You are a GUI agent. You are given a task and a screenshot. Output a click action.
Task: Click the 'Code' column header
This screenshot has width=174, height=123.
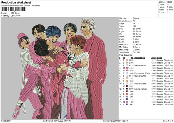click(153, 58)
